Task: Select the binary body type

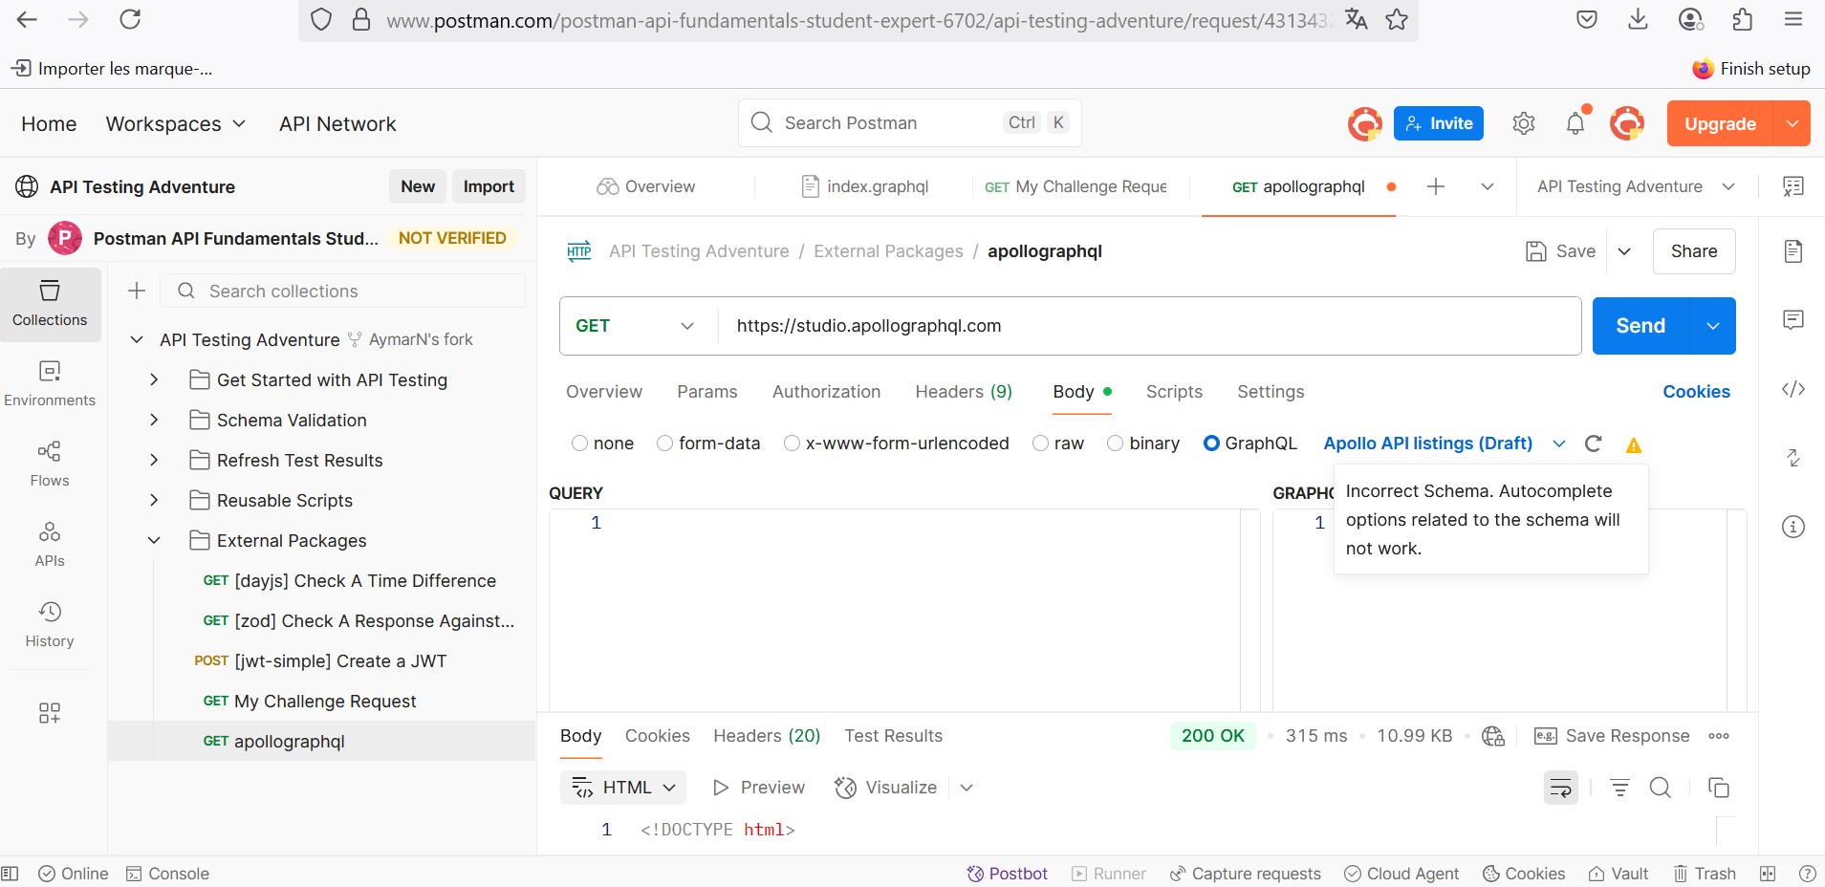Action: click(x=1115, y=443)
